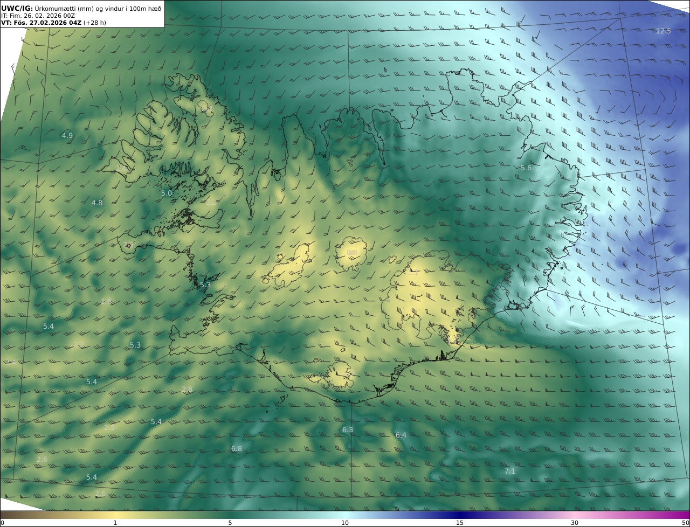Click the '30' tick on the color scale
690x527 pixels.
tap(575, 523)
